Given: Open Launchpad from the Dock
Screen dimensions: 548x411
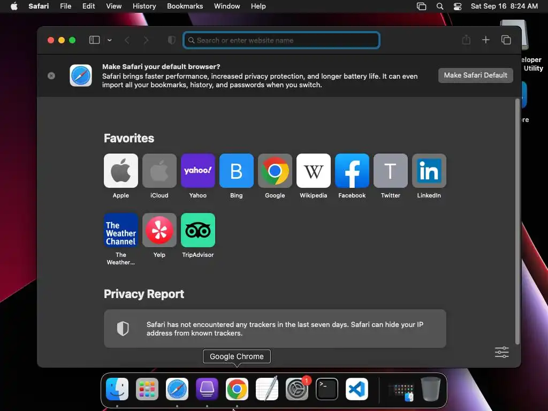Looking at the screenshot, I should click(147, 389).
